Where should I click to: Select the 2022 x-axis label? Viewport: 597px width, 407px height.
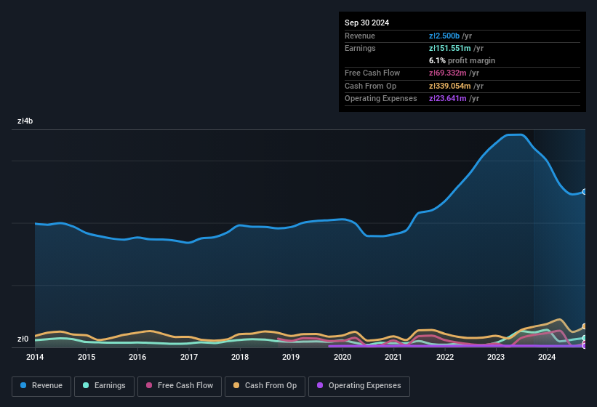pyautogui.click(x=445, y=357)
